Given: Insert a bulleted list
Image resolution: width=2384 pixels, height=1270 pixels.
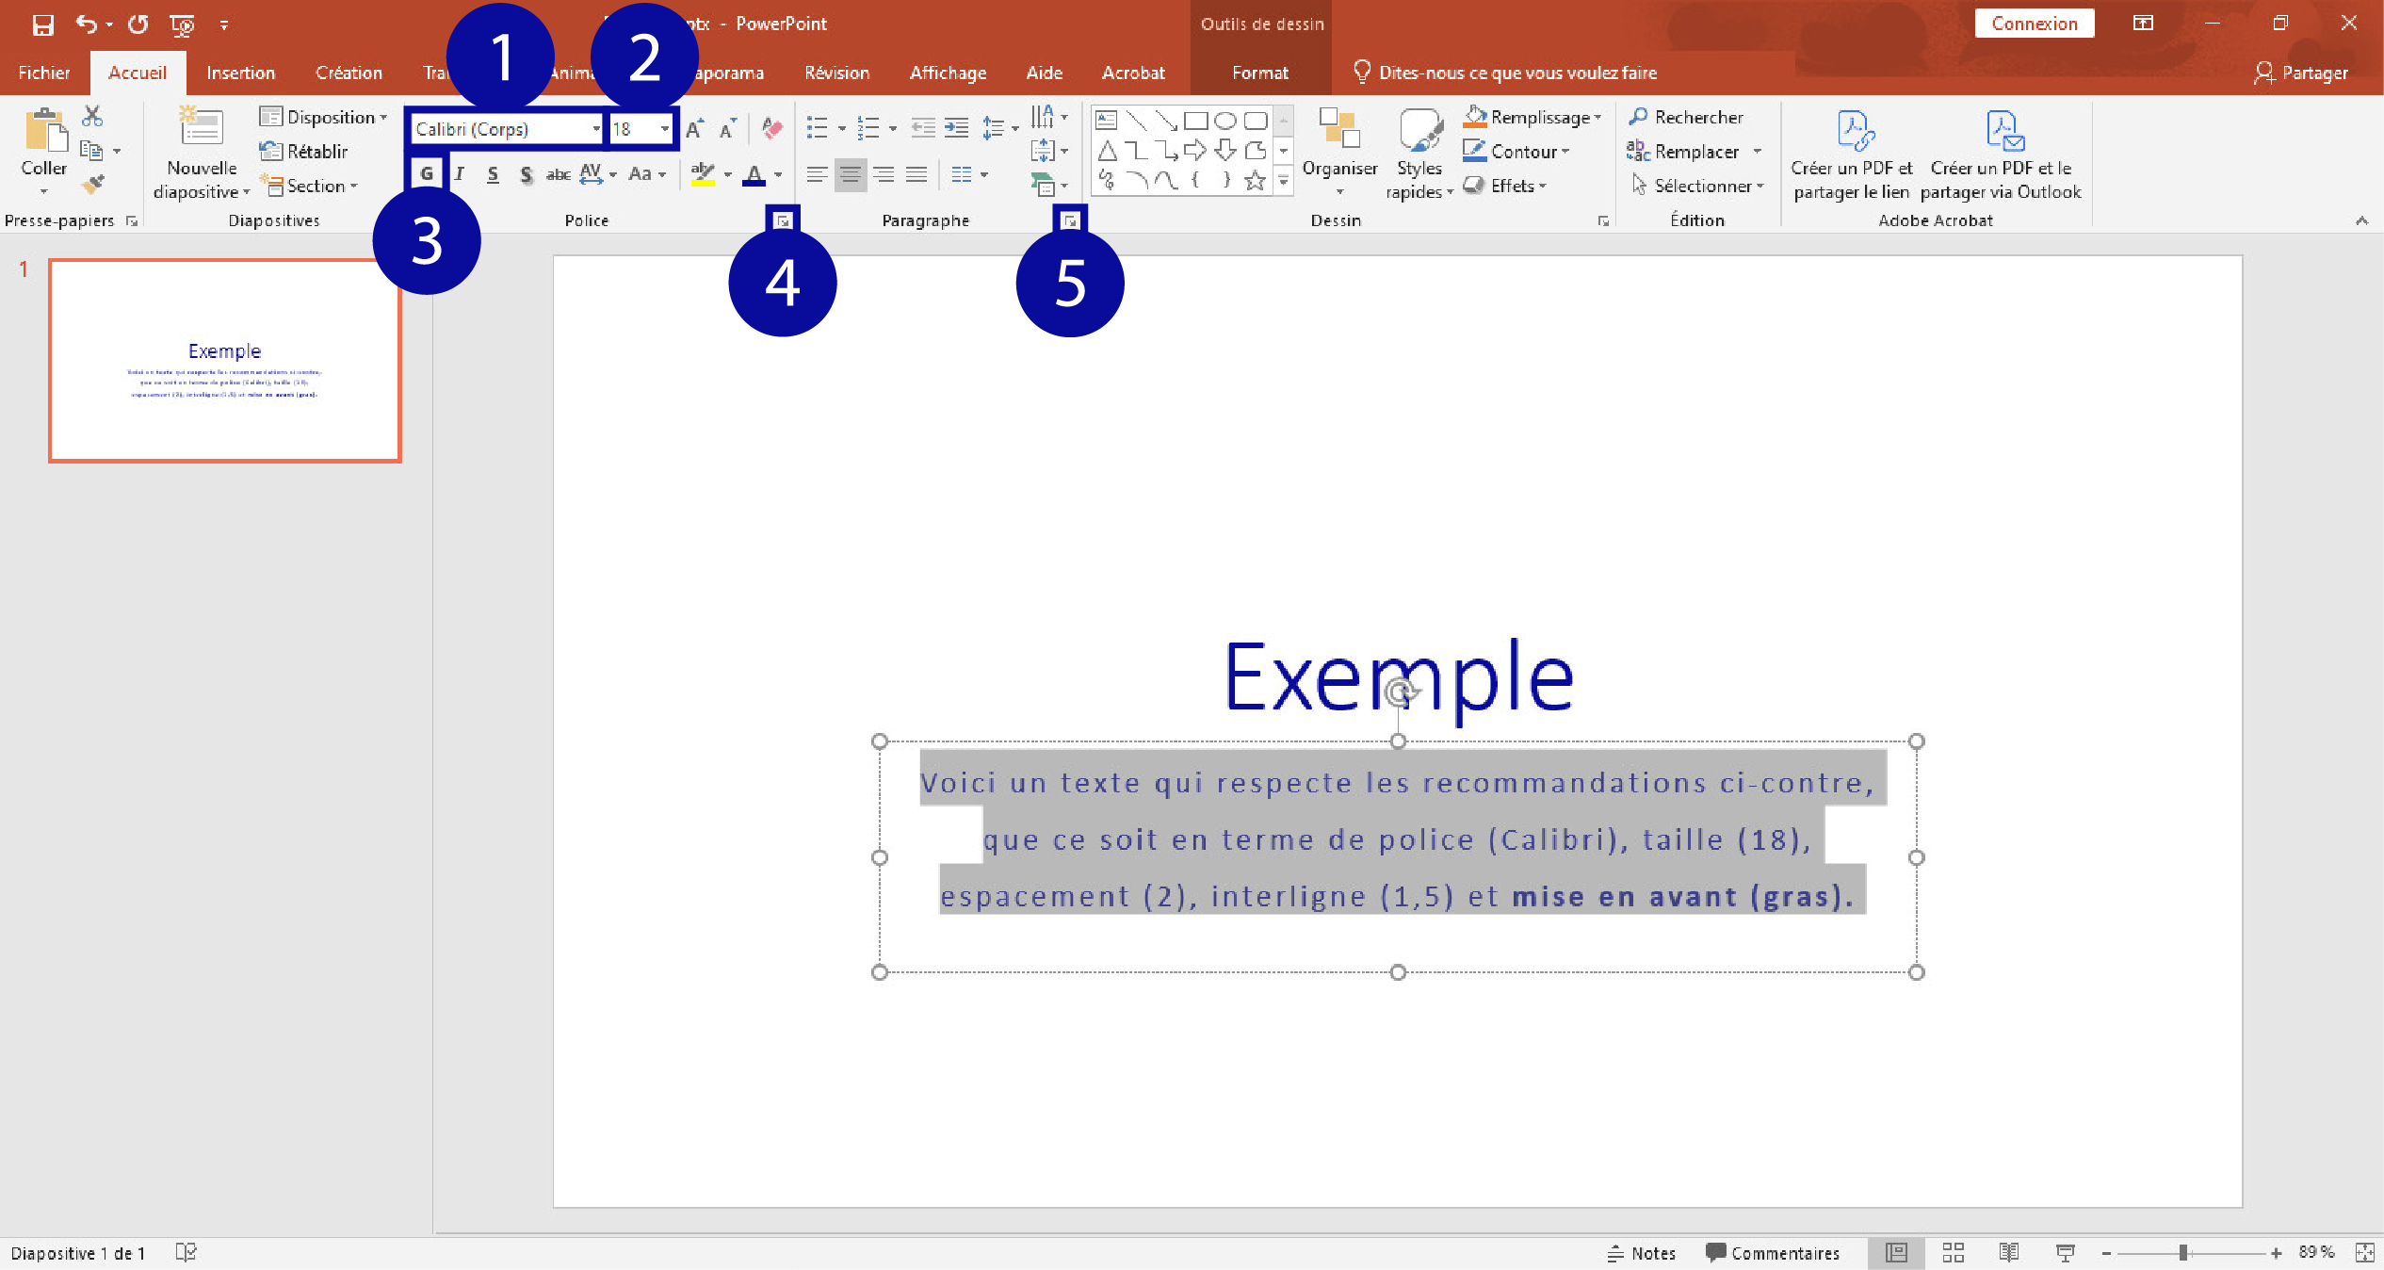Looking at the screenshot, I should pos(817,128).
